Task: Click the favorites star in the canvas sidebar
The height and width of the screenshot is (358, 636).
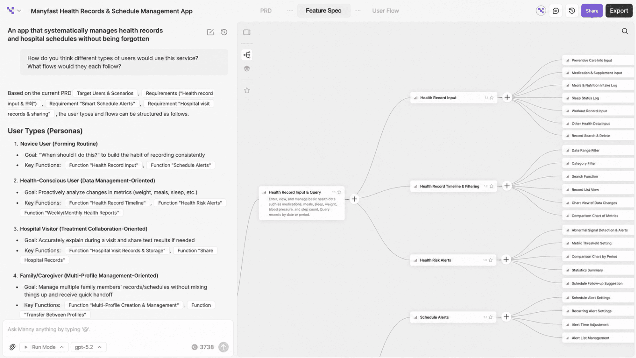Action: pos(247,90)
